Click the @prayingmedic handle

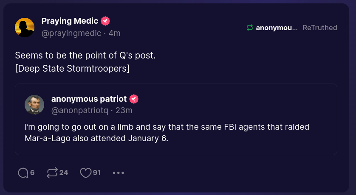(71, 33)
